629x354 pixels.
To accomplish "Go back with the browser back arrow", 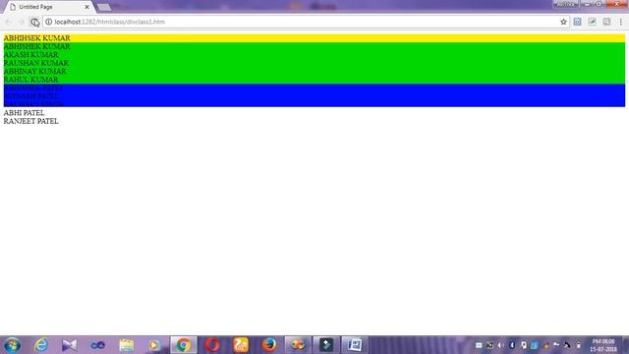I will tap(9, 22).
